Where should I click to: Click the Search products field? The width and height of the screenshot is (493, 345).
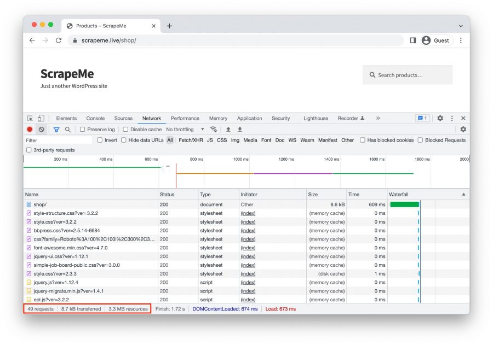click(408, 75)
